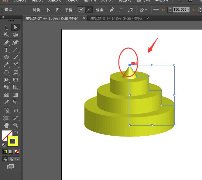Select the Rotate tool
The width and height of the screenshot is (202, 180).
point(6,72)
